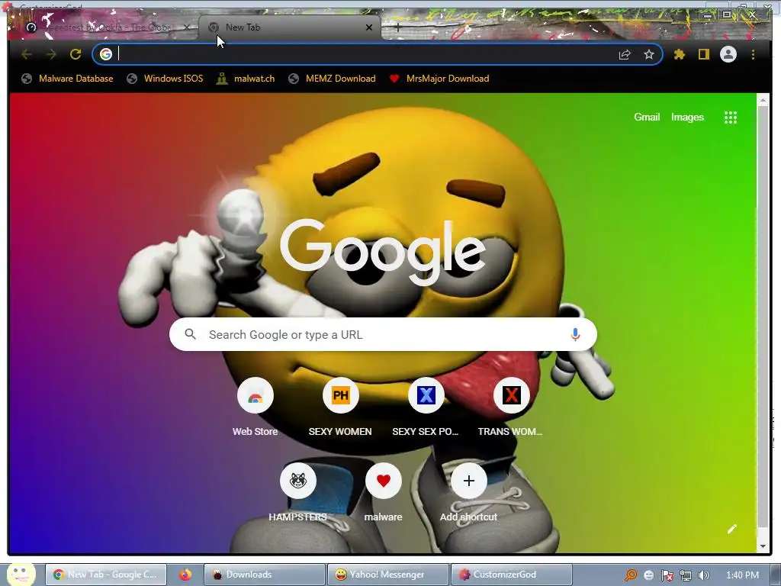The width and height of the screenshot is (781, 586).
Task: Click the Add shortcut plus button
Action: tap(469, 481)
